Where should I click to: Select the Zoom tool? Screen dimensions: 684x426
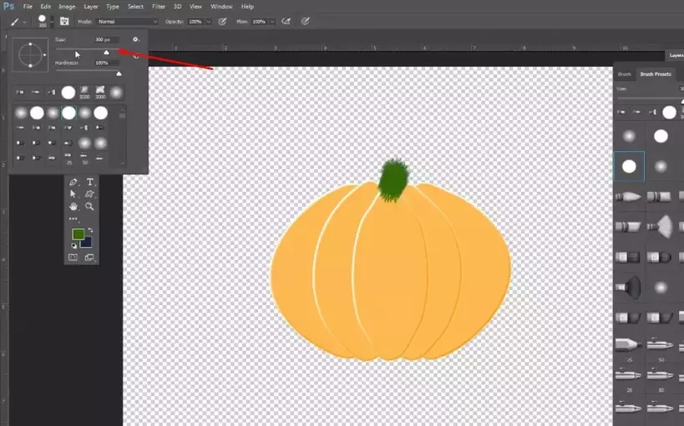90,206
